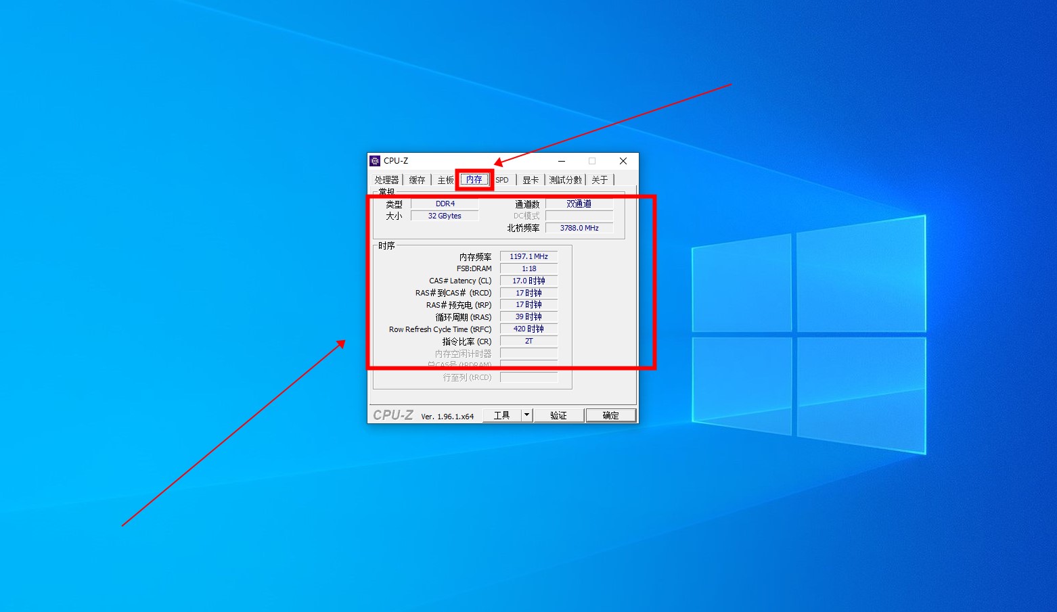Click the DDR4 memory type value
The height and width of the screenshot is (612, 1057).
coord(445,204)
